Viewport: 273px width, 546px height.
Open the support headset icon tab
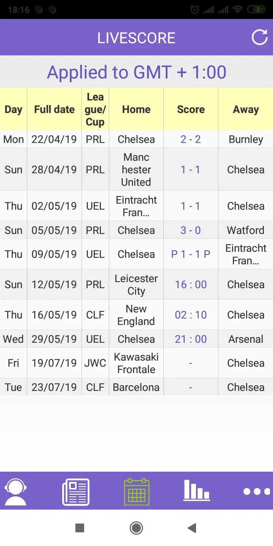(15, 492)
